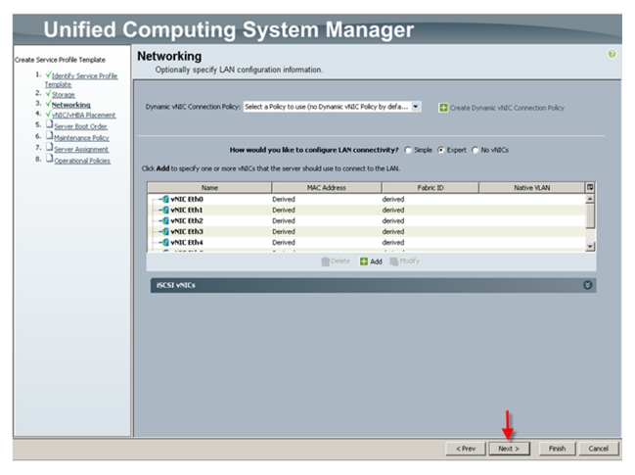Screen dimensions: 635x475
Task: Click the vNIC table scroll up arrow
Action: click(x=590, y=199)
